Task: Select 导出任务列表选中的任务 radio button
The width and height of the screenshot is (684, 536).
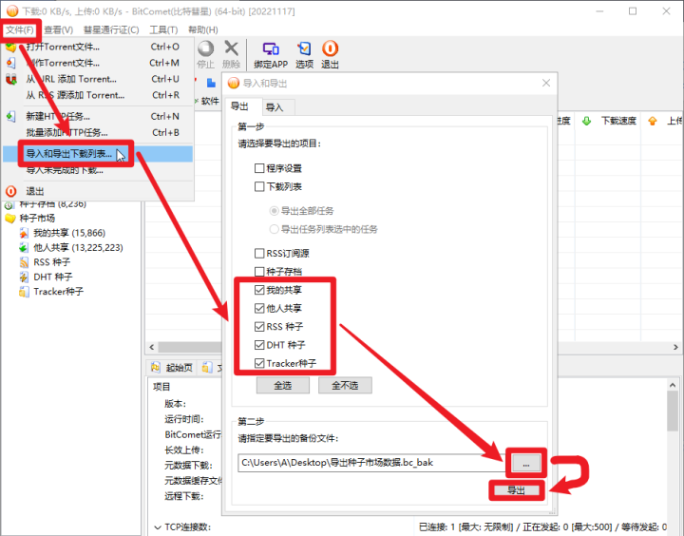Action: 275,230
